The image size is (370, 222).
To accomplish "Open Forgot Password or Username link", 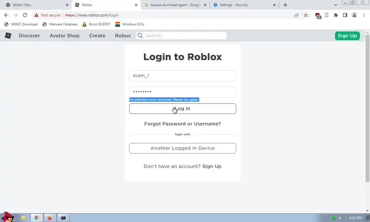I will pos(182,124).
